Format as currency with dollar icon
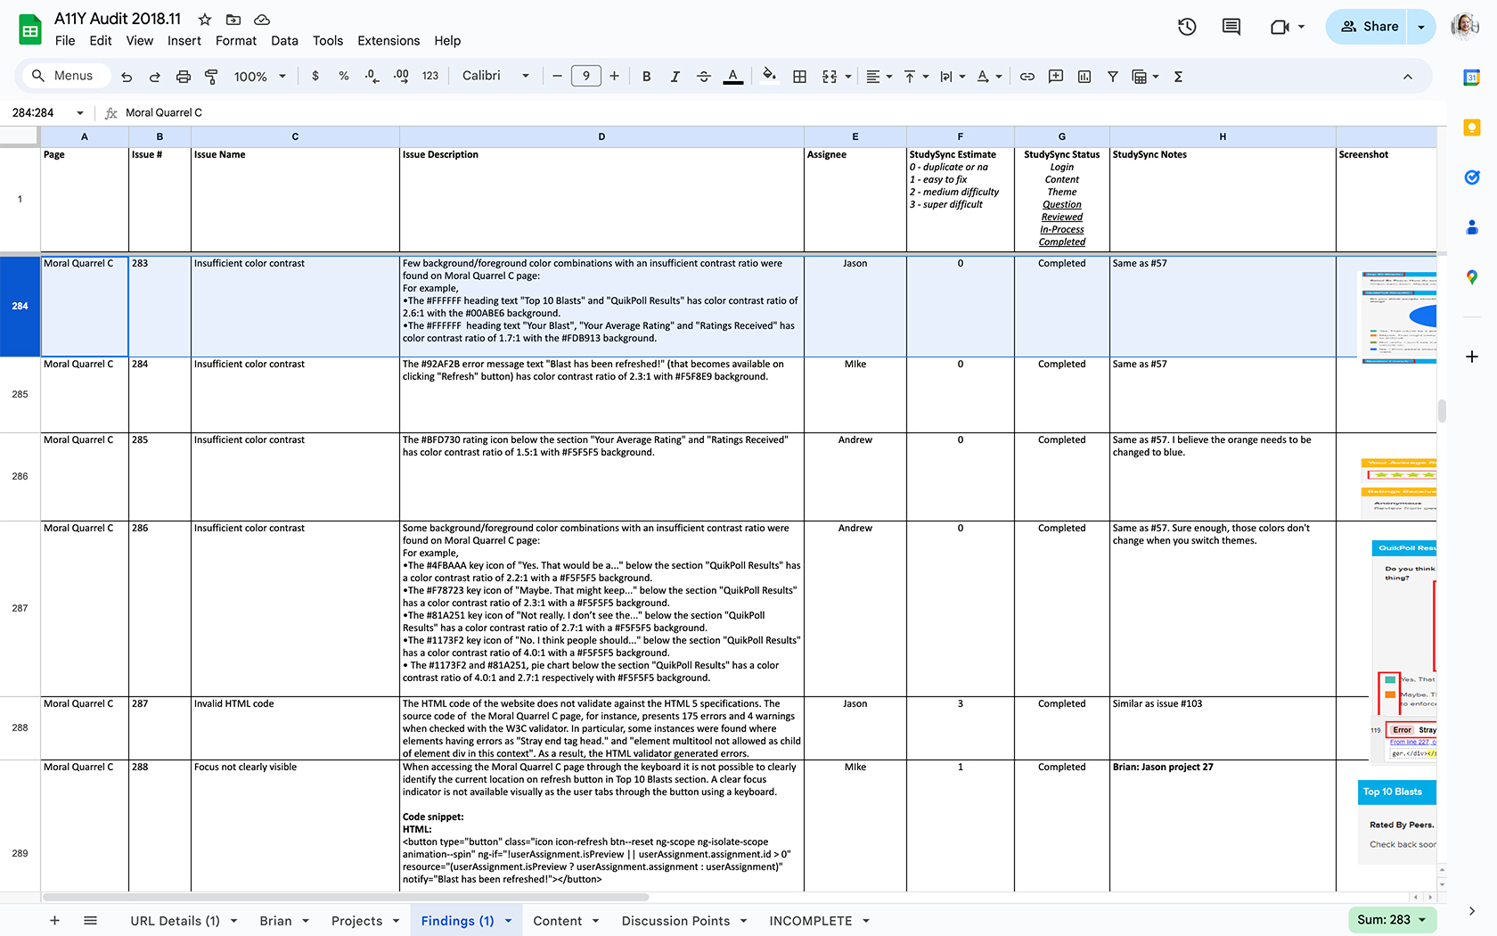 click(315, 77)
